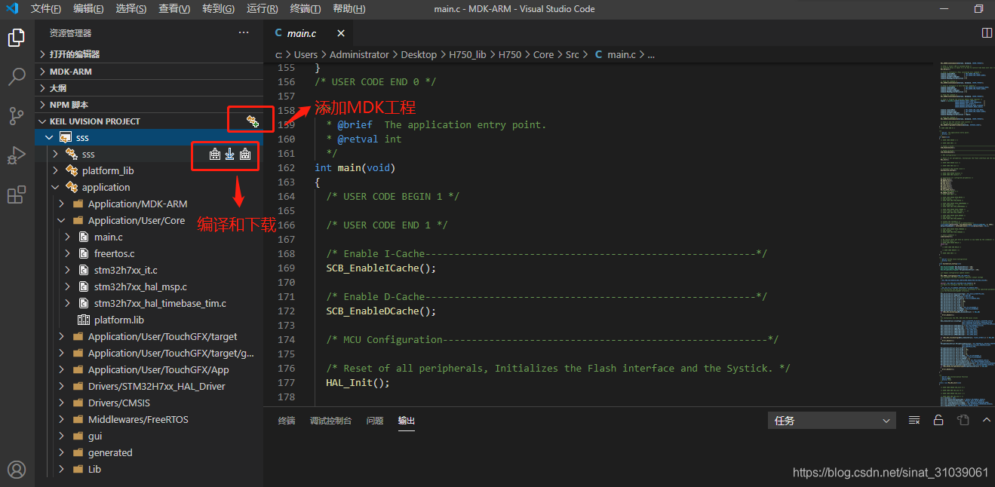Open the 查看(V) menu
Screen dimensions: 995x487
tap(175, 9)
